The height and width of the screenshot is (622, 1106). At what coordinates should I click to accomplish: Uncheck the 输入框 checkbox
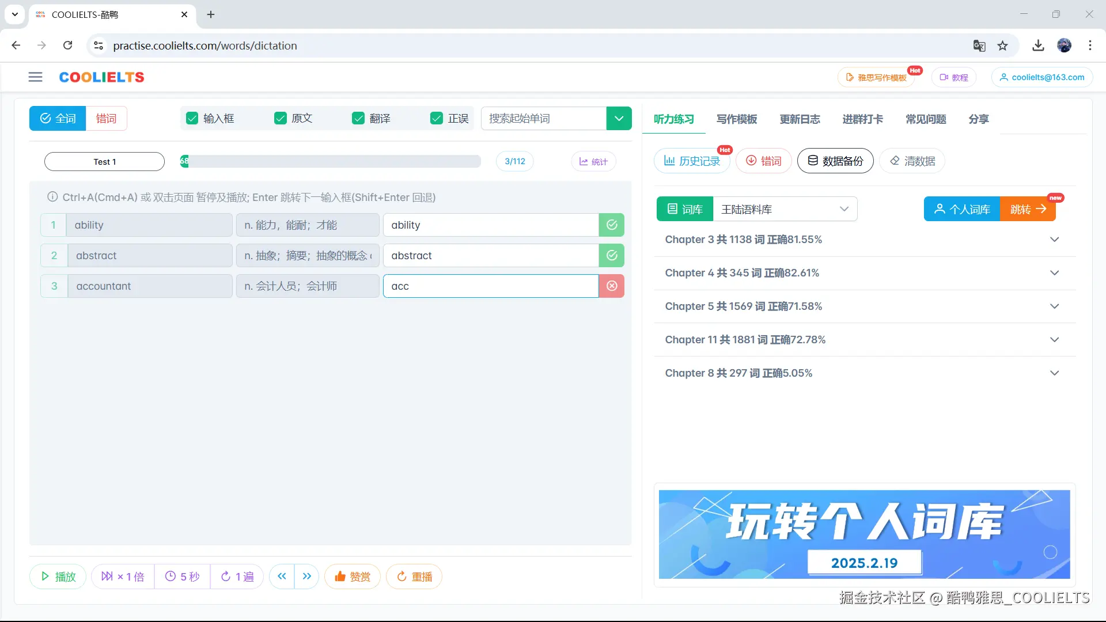pos(192,119)
